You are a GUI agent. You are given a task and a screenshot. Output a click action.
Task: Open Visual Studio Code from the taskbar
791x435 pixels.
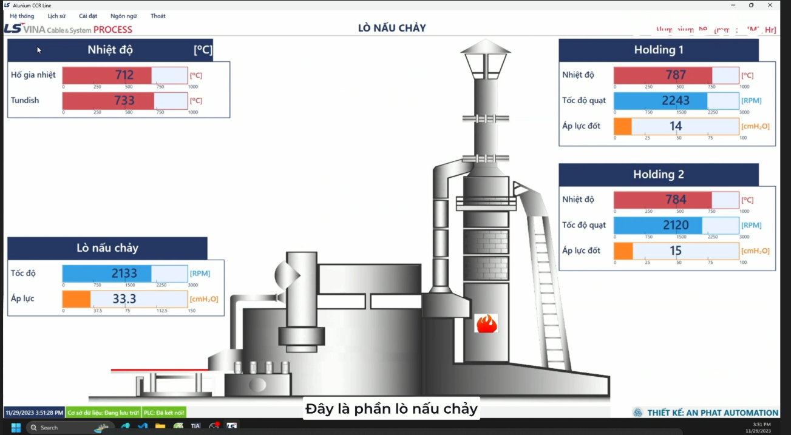tap(143, 427)
